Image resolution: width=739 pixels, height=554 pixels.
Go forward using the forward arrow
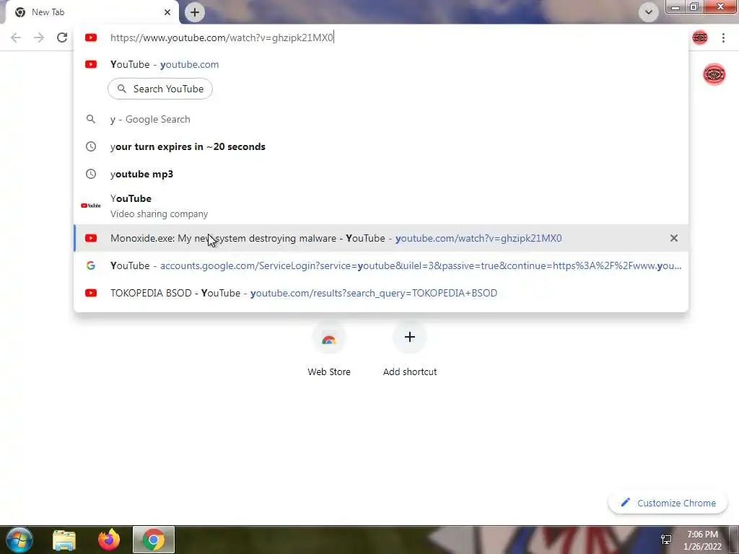point(39,38)
